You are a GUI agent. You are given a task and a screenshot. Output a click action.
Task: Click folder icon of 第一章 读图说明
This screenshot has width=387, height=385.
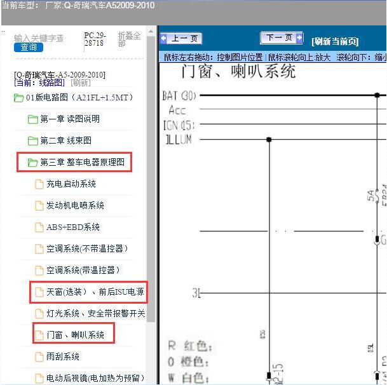[x=32, y=119]
